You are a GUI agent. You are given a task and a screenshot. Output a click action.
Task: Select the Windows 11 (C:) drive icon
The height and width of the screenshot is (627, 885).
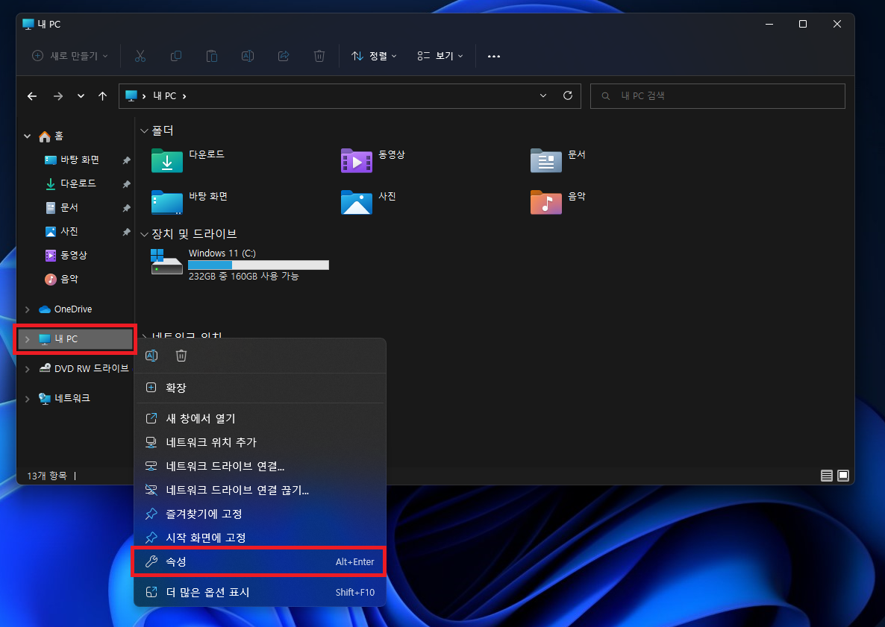pyautogui.click(x=166, y=262)
